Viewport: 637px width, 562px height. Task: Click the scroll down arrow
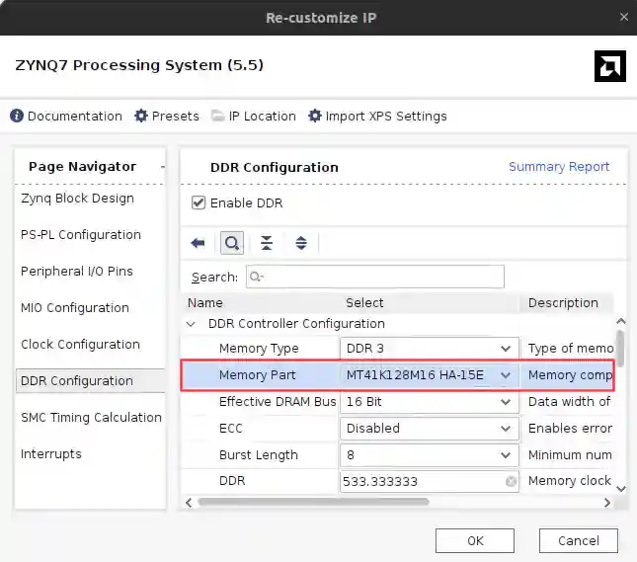pos(621,489)
